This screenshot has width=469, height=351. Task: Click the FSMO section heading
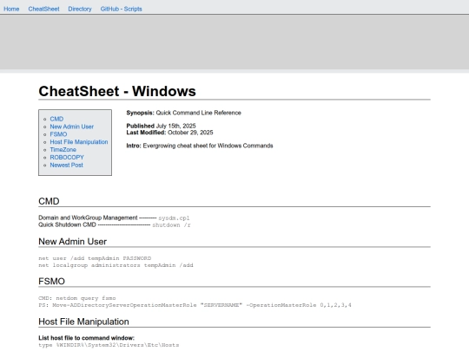pyautogui.click(x=51, y=282)
